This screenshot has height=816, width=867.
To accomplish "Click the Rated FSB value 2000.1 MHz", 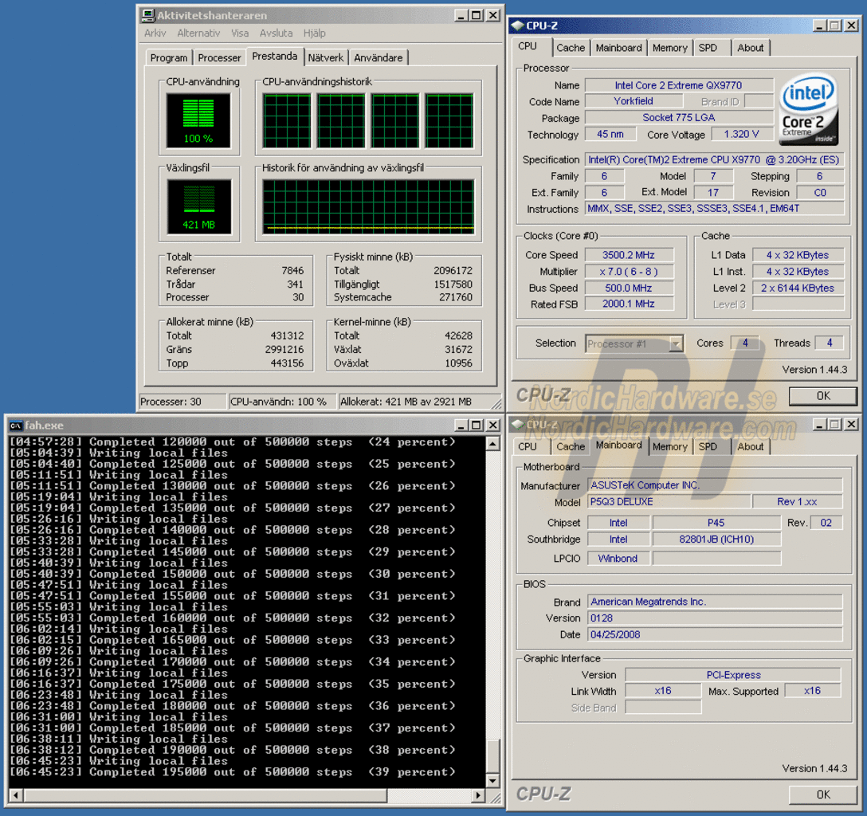I will (629, 304).
